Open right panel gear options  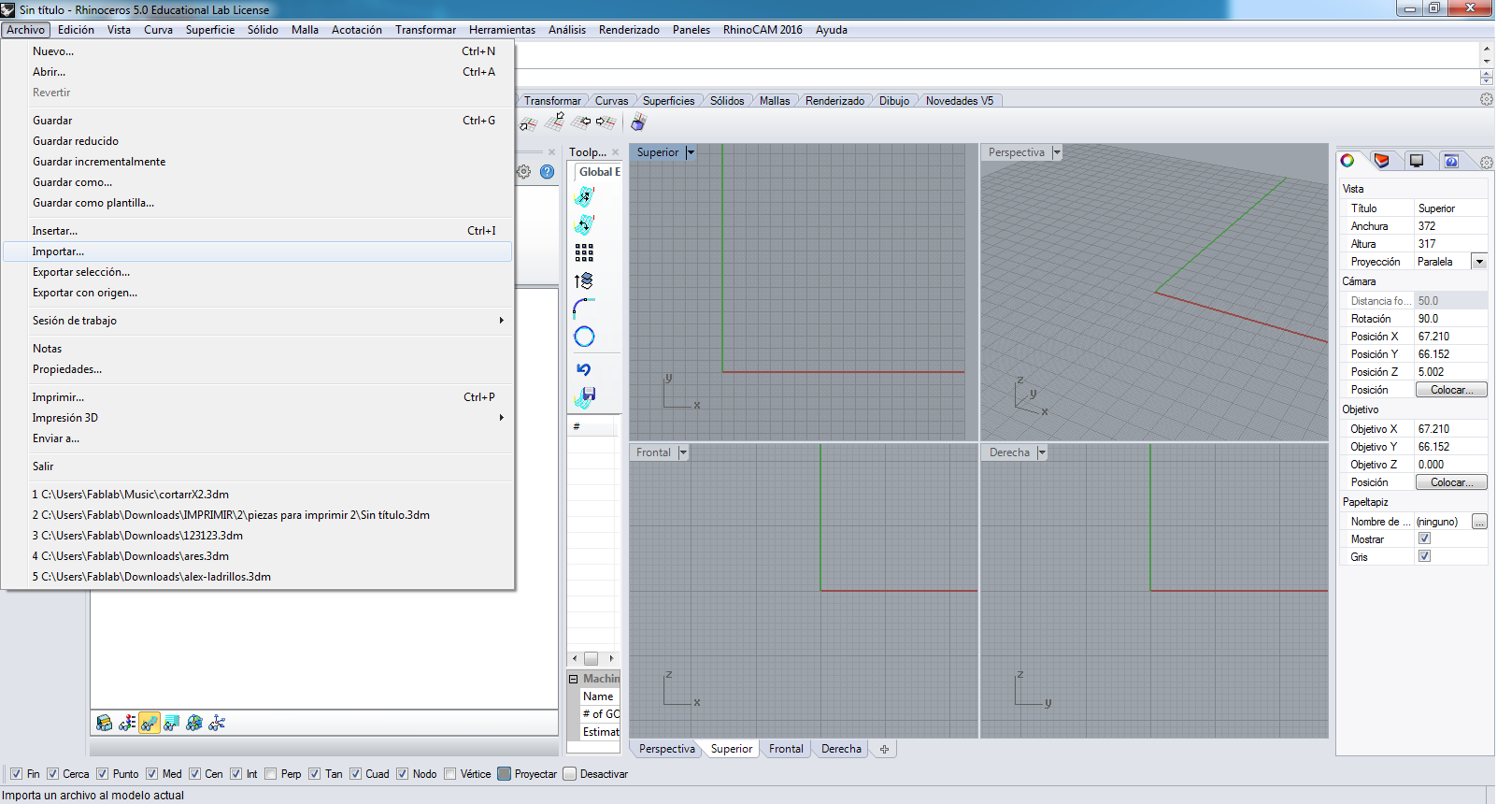(1486, 162)
